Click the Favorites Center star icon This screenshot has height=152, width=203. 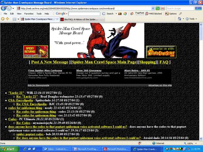(x=3, y=19)
